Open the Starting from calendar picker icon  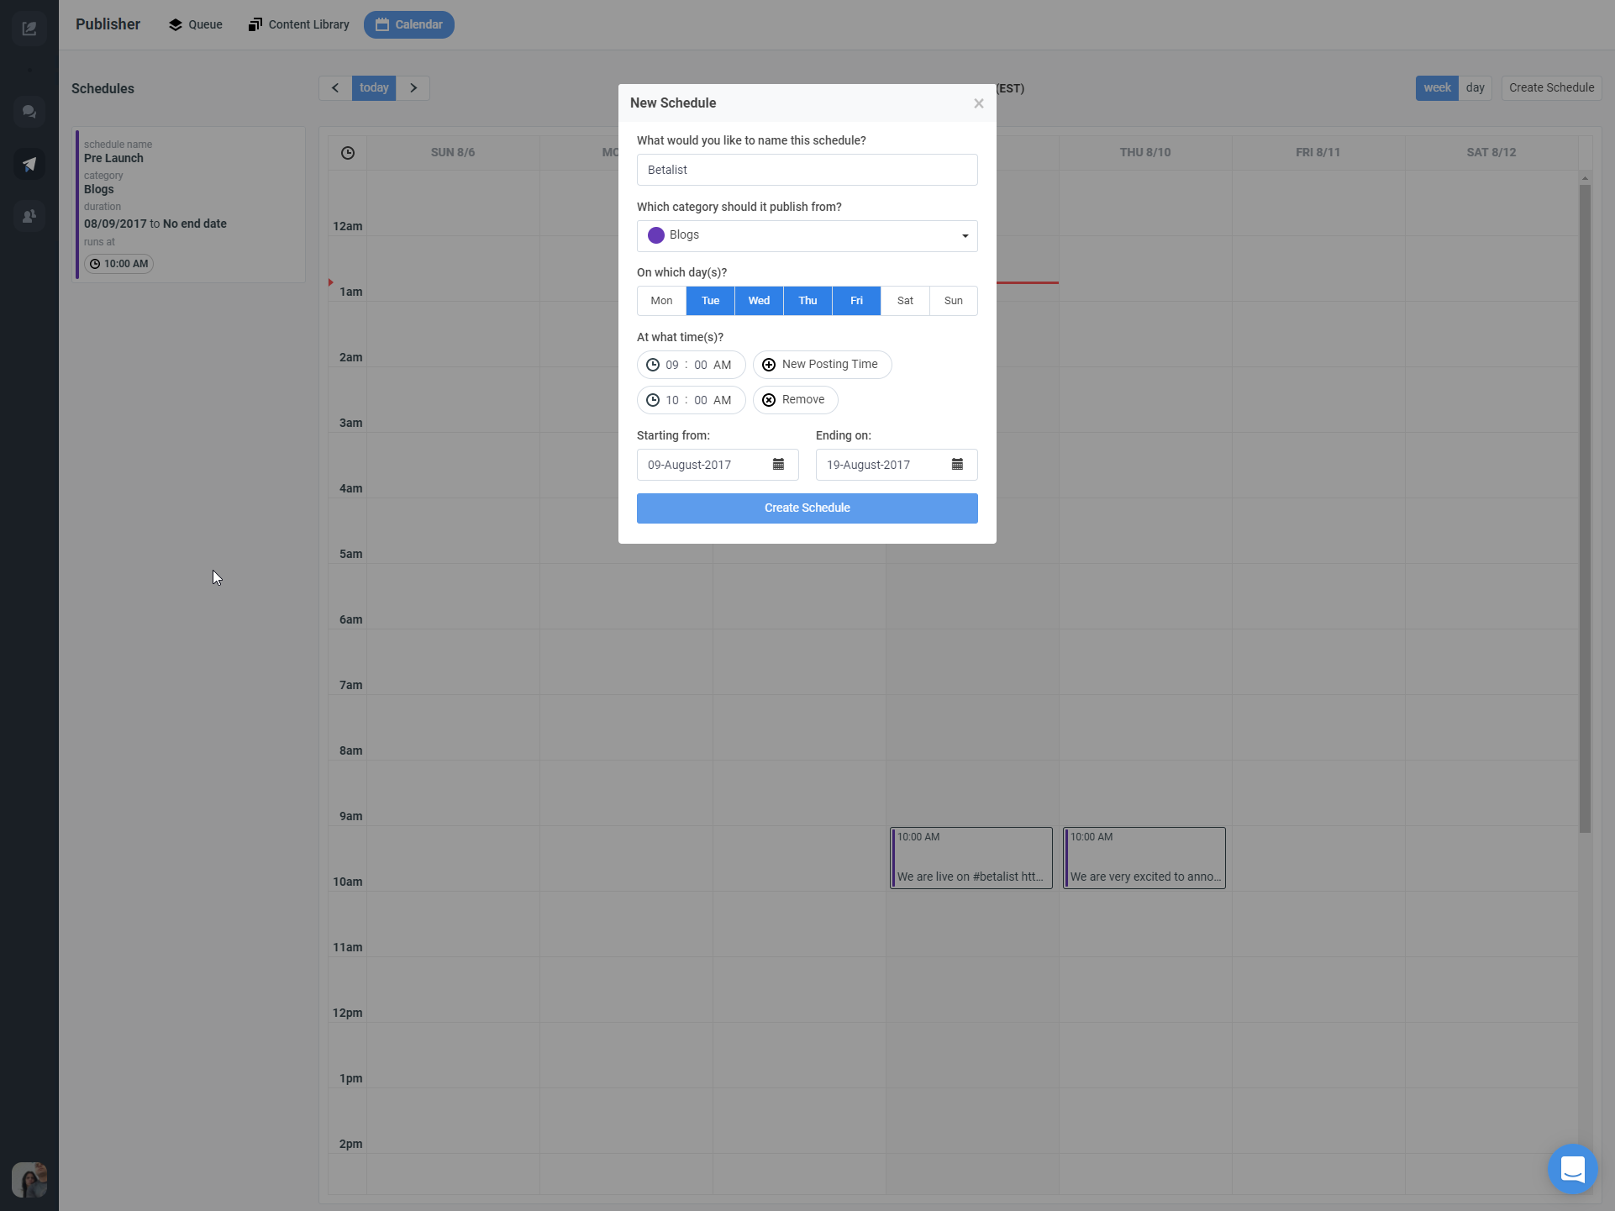point(778,465)
